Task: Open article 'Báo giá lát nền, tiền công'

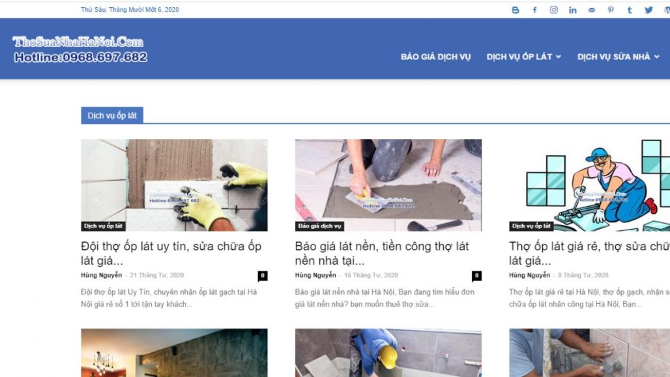Action: [382, 253]
